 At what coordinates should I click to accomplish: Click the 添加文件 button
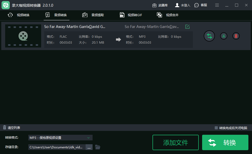(x=176, y=142)
